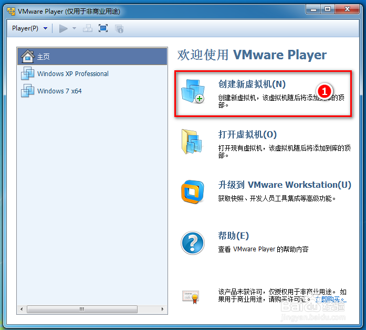Click the library scrollbar left arrow
The width and height of the screenshot is (366, 330).
click(x=22, y=309)
